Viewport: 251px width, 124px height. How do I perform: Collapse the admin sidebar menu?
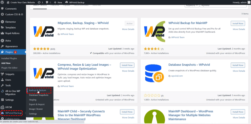11,119
